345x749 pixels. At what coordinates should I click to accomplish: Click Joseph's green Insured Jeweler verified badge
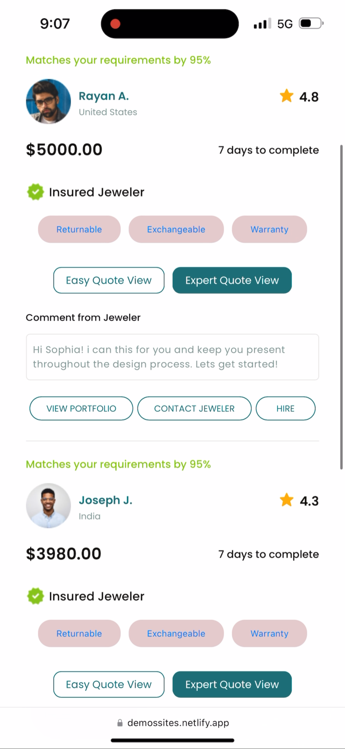tap(35, 596)
